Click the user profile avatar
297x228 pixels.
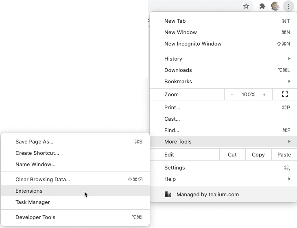point(275,6)
